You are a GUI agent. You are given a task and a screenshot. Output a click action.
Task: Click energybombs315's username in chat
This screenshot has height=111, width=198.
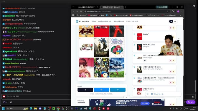[14, 24]
